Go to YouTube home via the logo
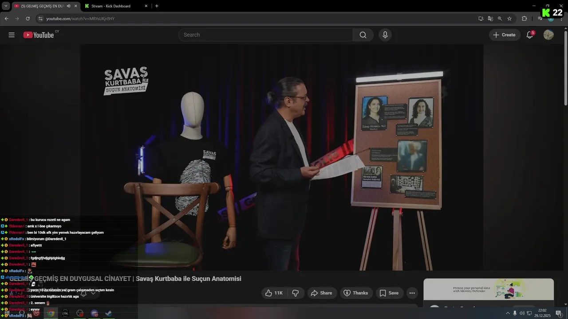The image size is (568, 319). point(39,35)
